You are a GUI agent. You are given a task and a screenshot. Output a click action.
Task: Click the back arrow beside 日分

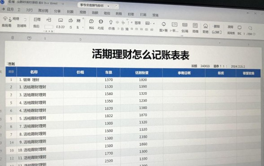(x=3, y=9)
